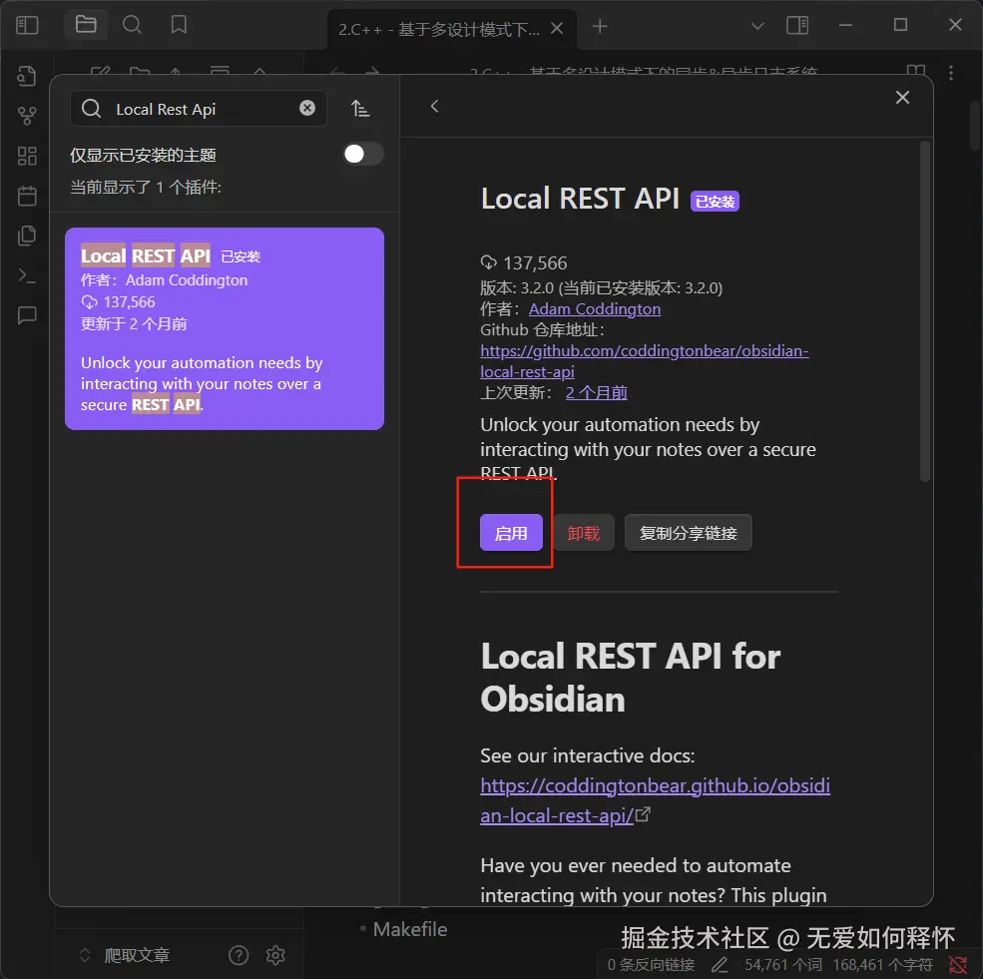Viewport: 983px width, 979px height.
Task: Open daily note calendar icon
Action: pos(27,196)
